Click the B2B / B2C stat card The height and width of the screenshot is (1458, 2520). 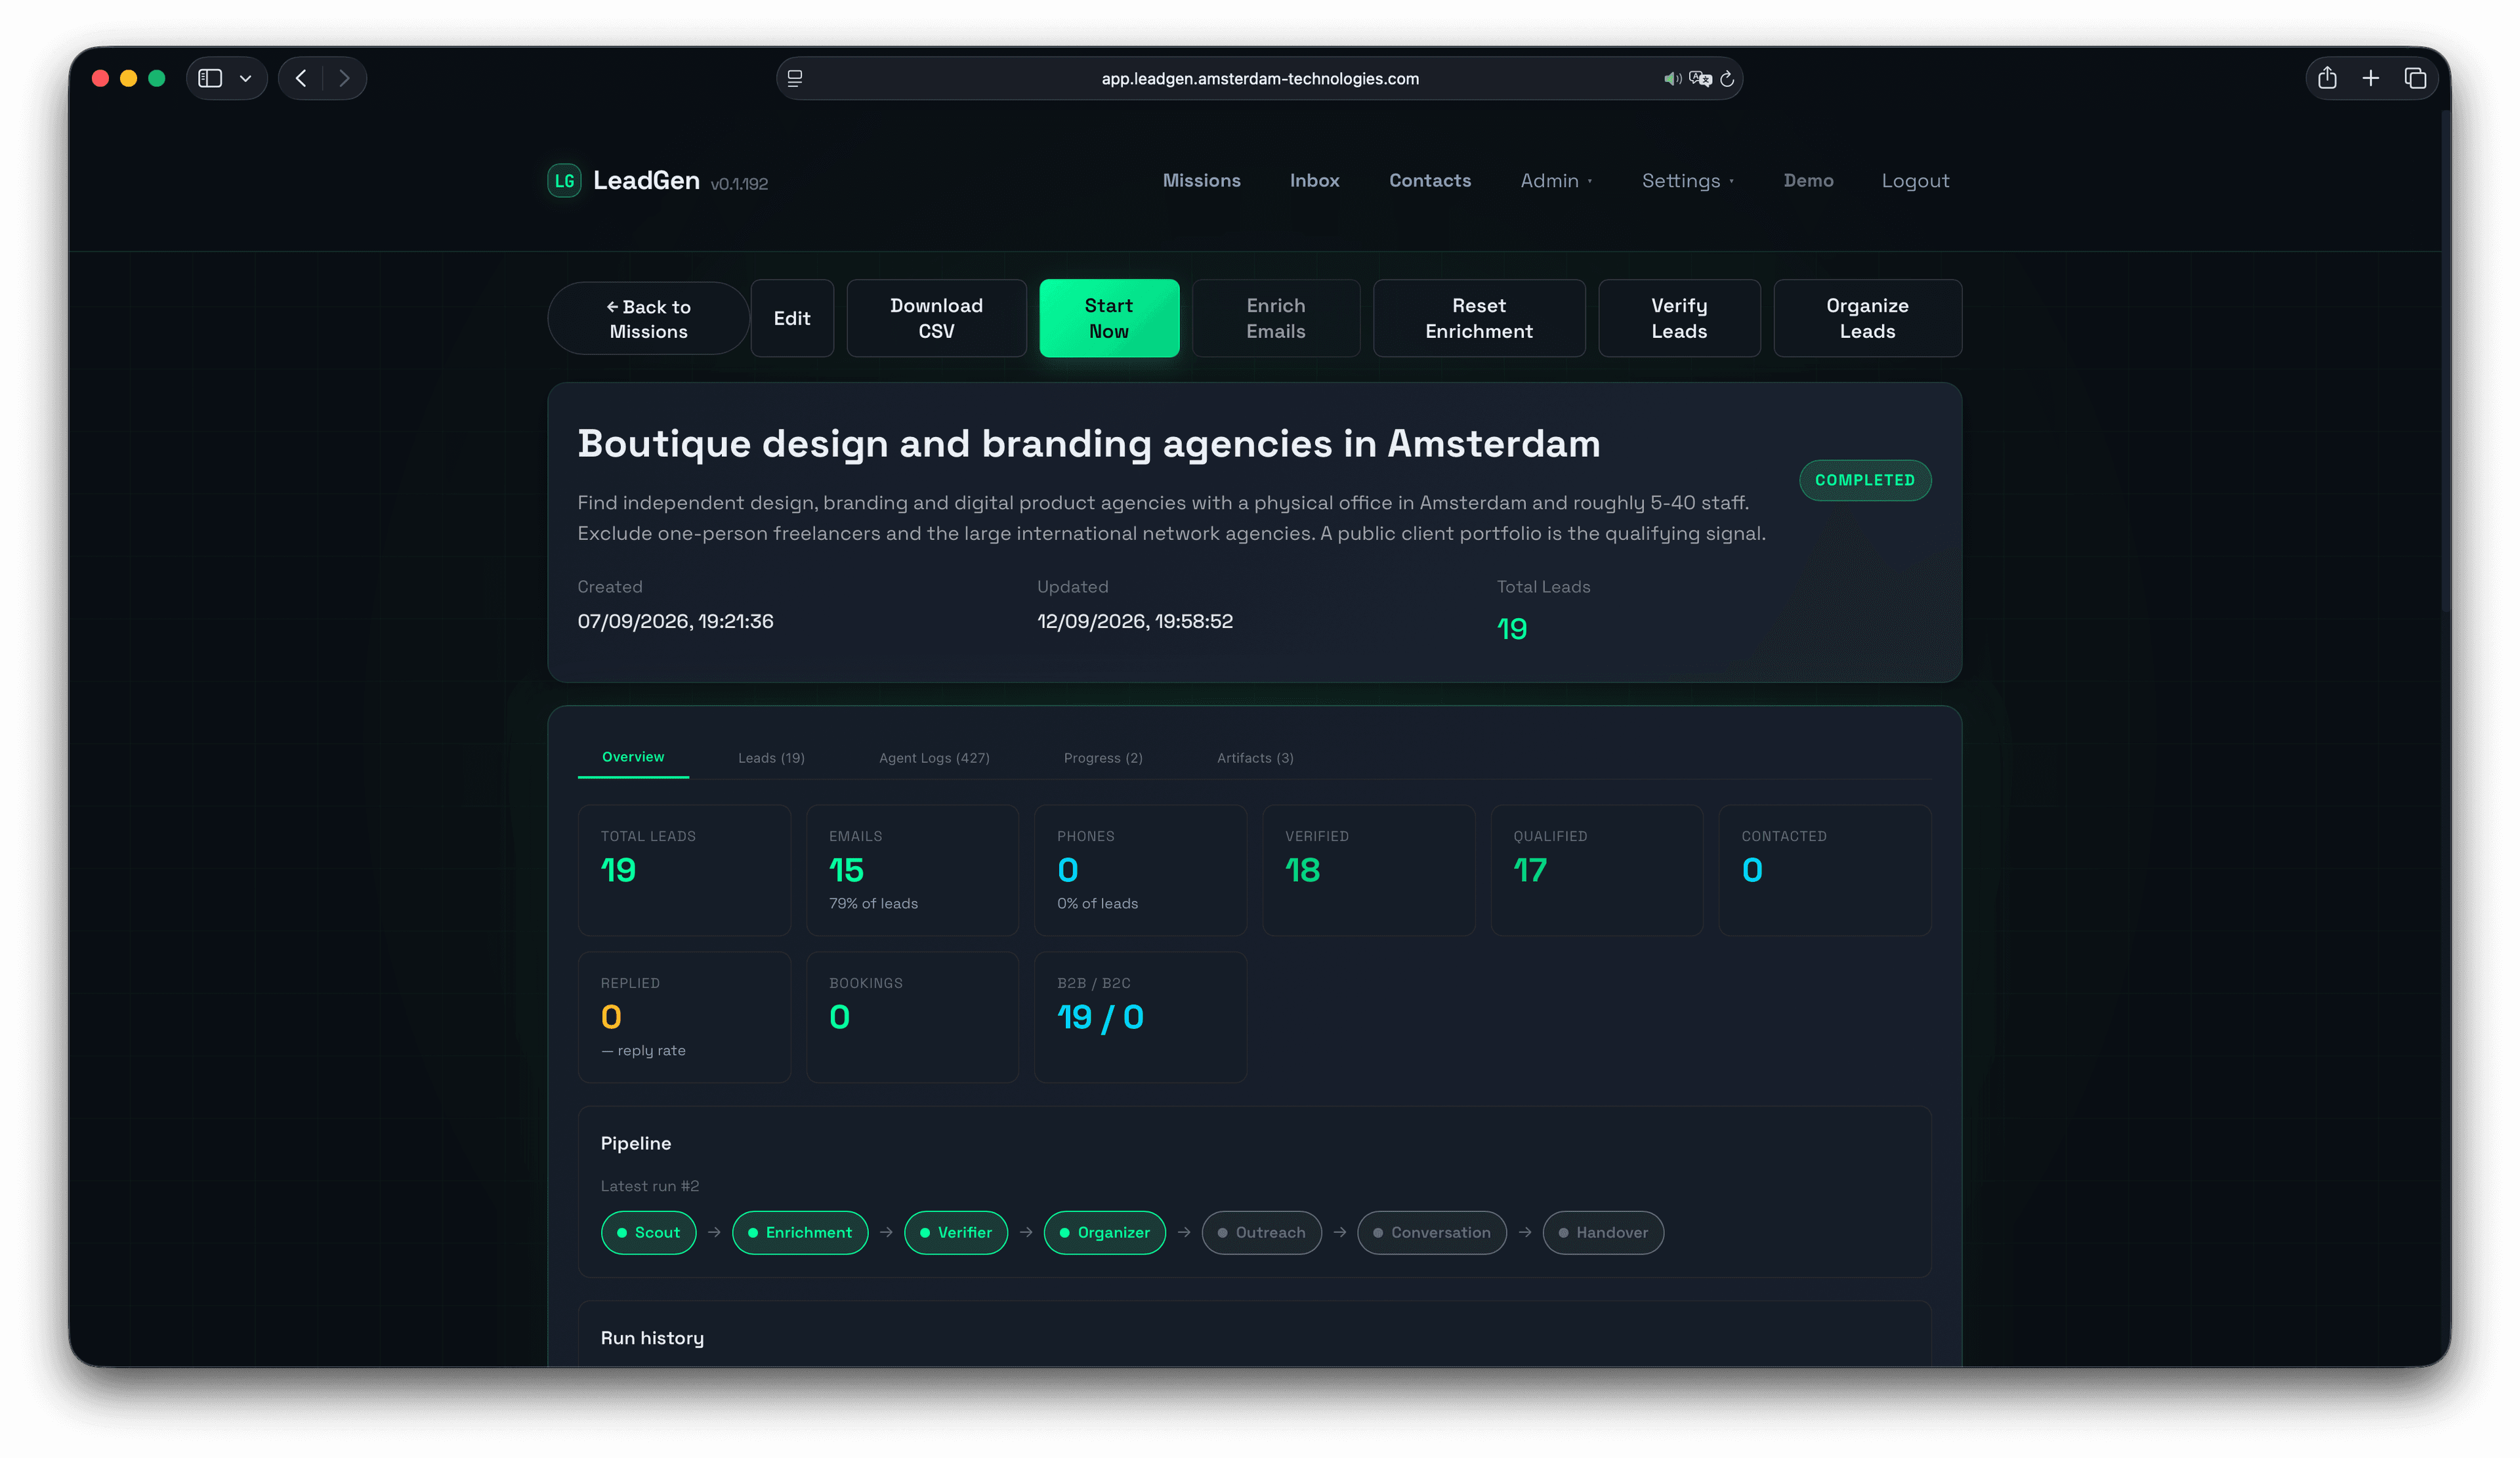point(1140,1017)
